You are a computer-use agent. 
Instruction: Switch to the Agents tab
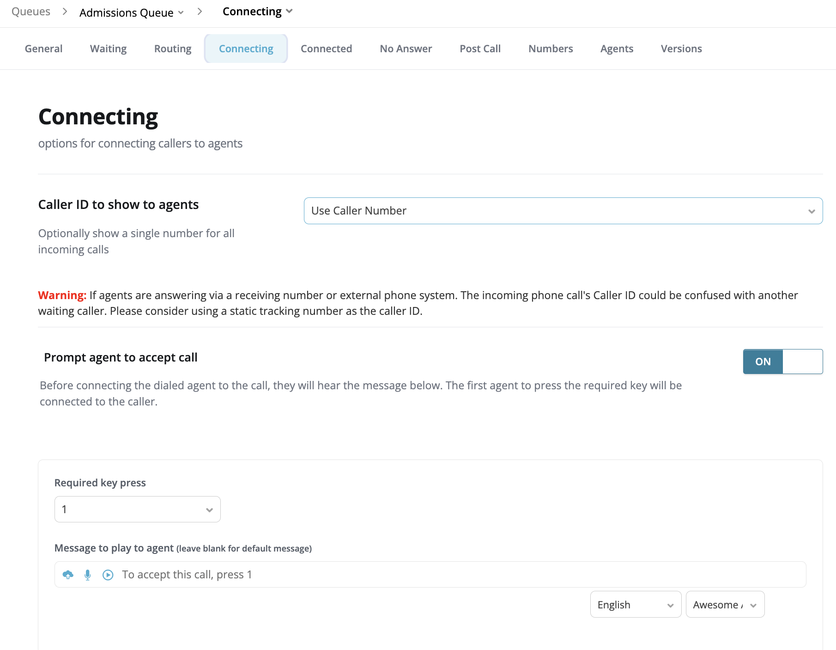(617, 49)
